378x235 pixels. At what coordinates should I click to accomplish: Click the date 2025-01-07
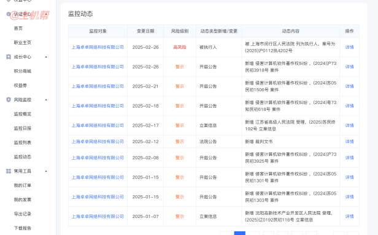click(x=145, y=216)
